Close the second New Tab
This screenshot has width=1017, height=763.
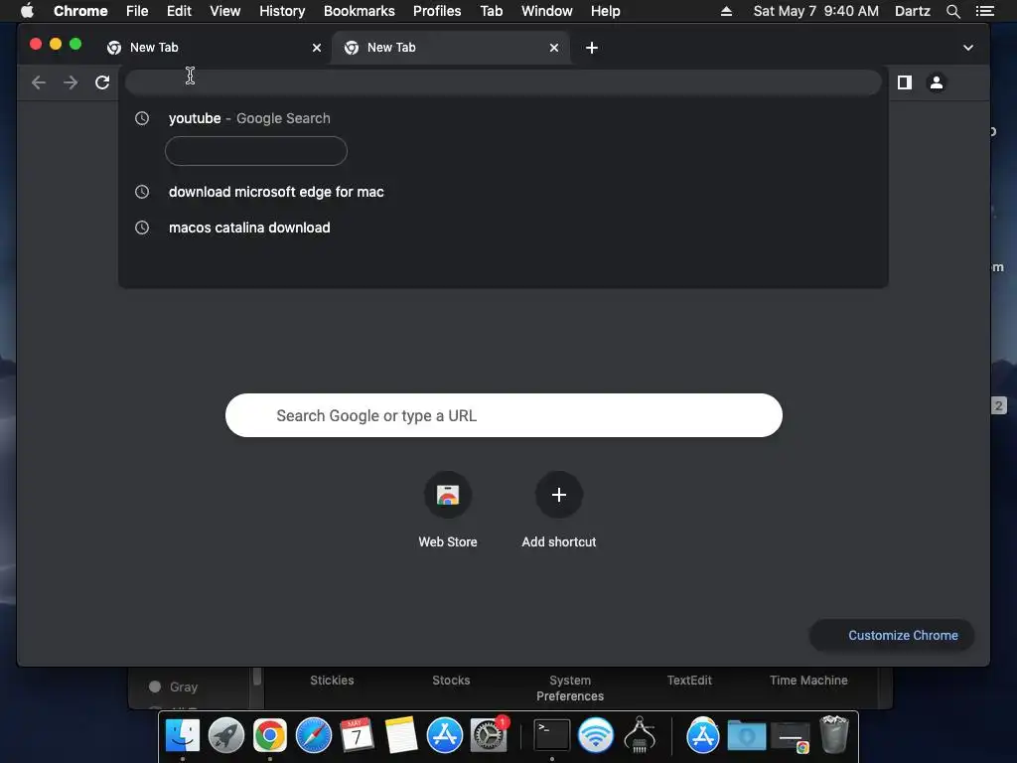point(554,48)
